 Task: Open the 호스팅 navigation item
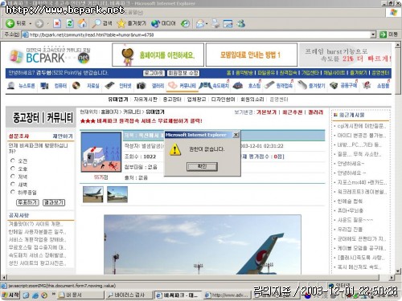point(247,86)
